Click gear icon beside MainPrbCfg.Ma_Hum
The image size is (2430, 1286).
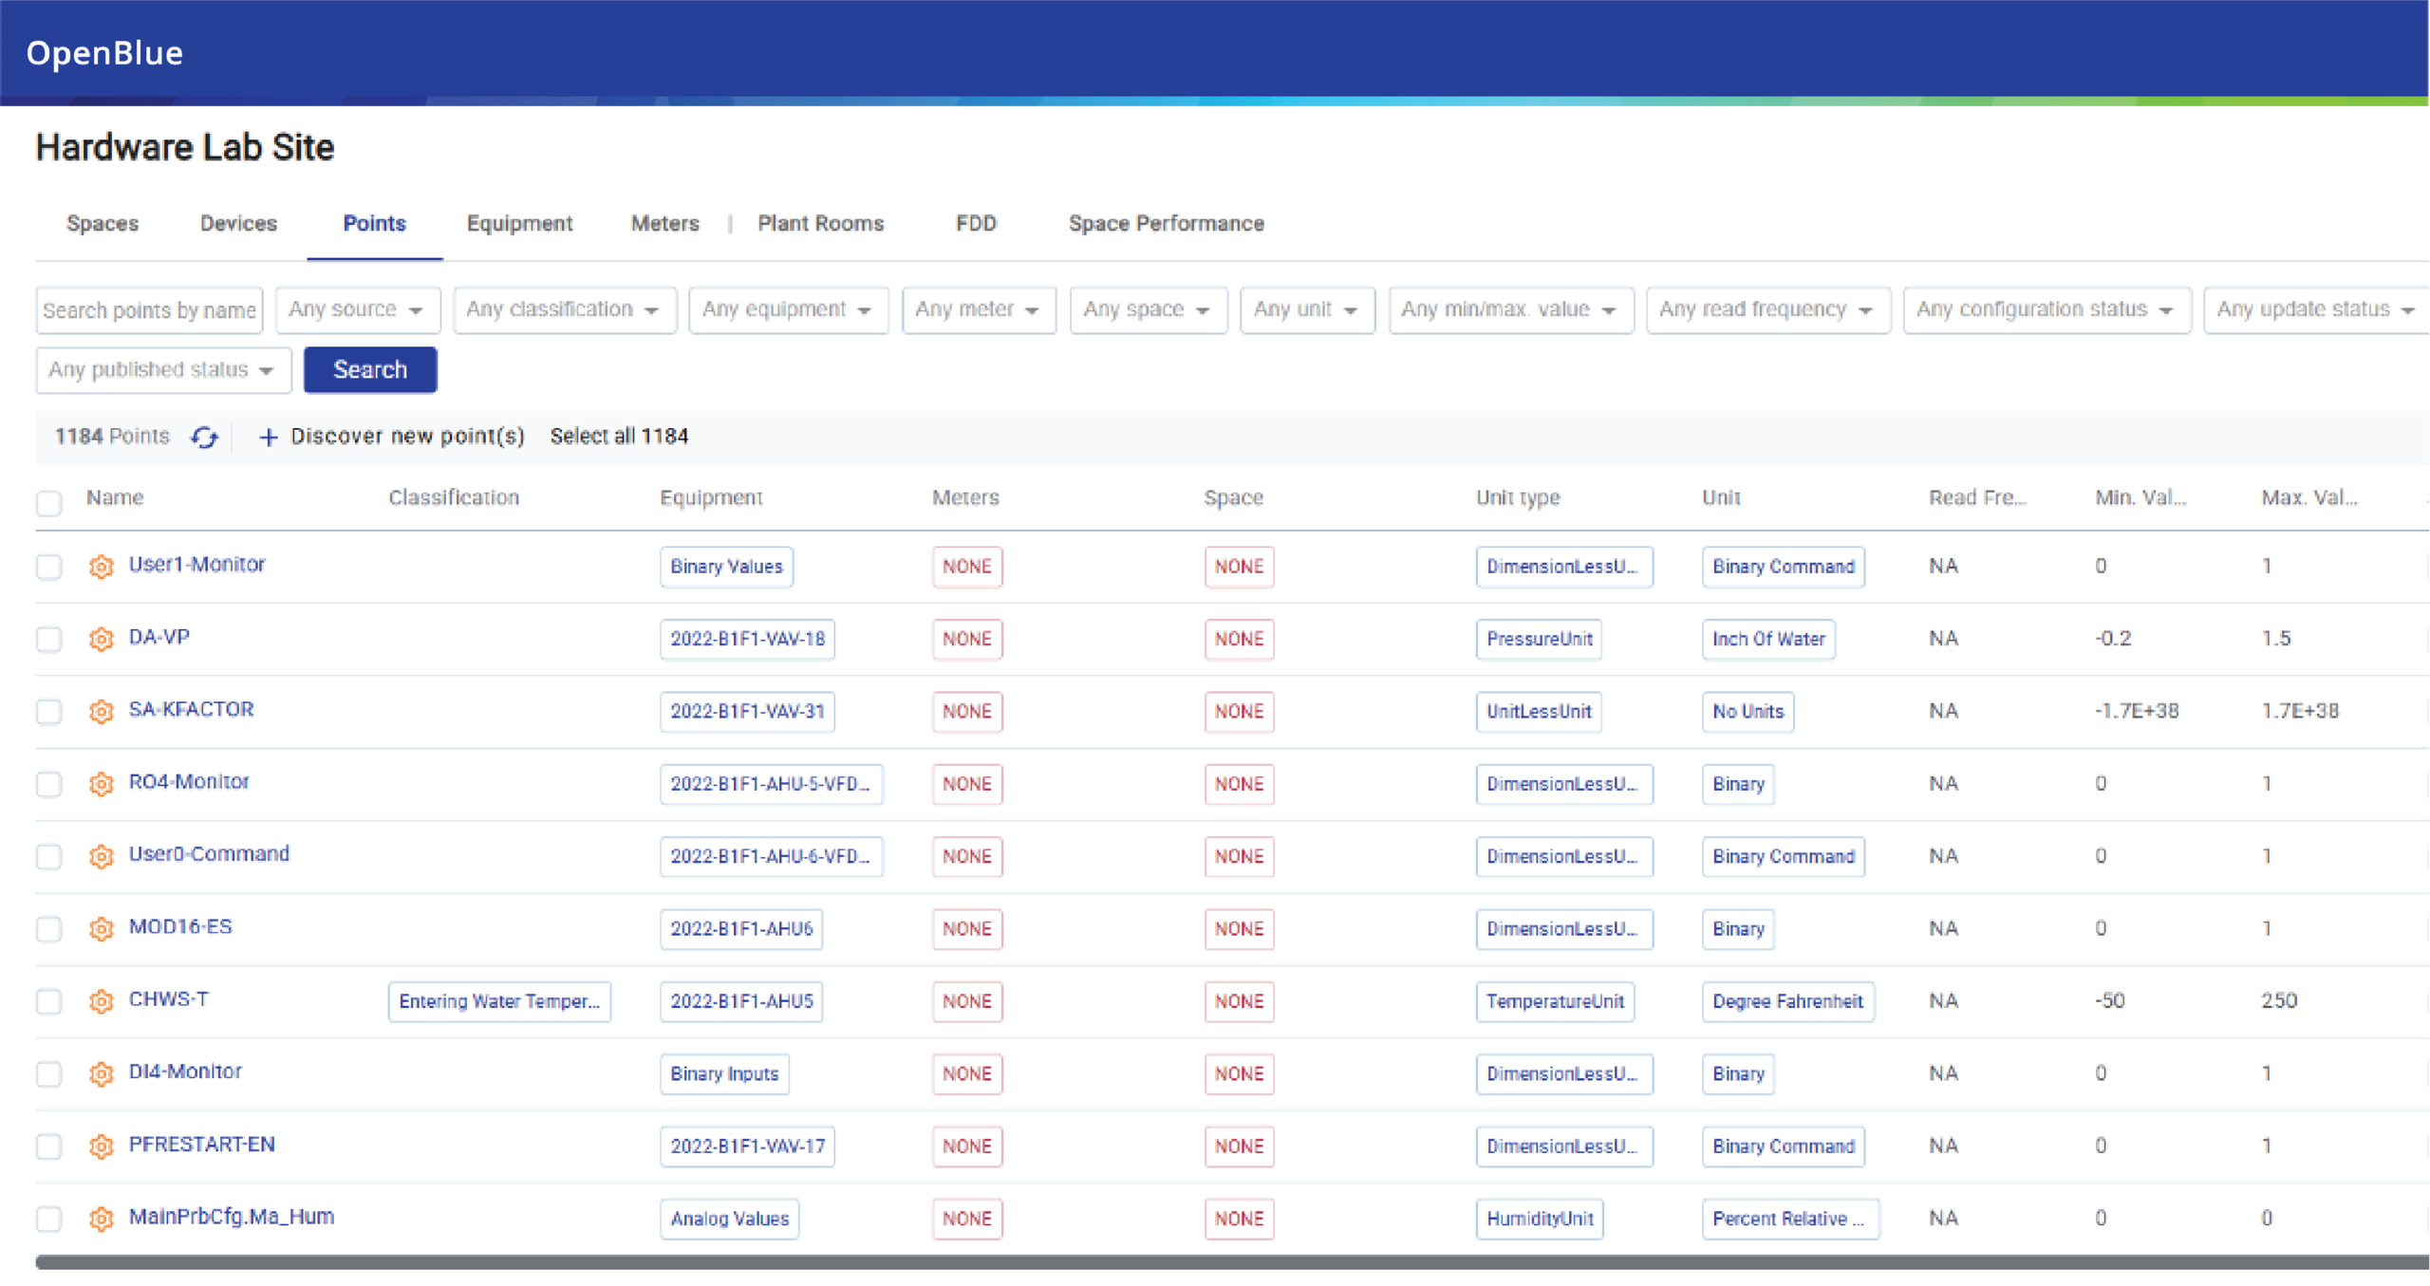pos(101,1219)
